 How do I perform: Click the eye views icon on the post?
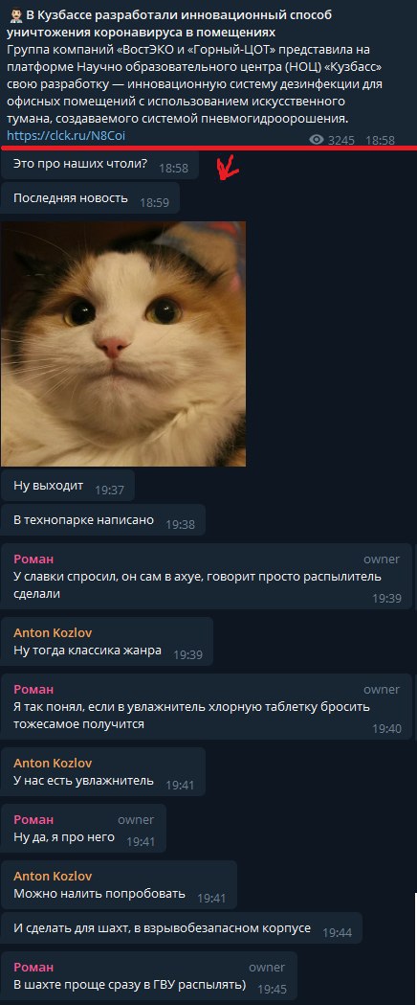coord(316,141)
